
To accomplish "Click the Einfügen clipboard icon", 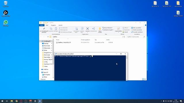I will pyautogui.click(x=56, y=29).
